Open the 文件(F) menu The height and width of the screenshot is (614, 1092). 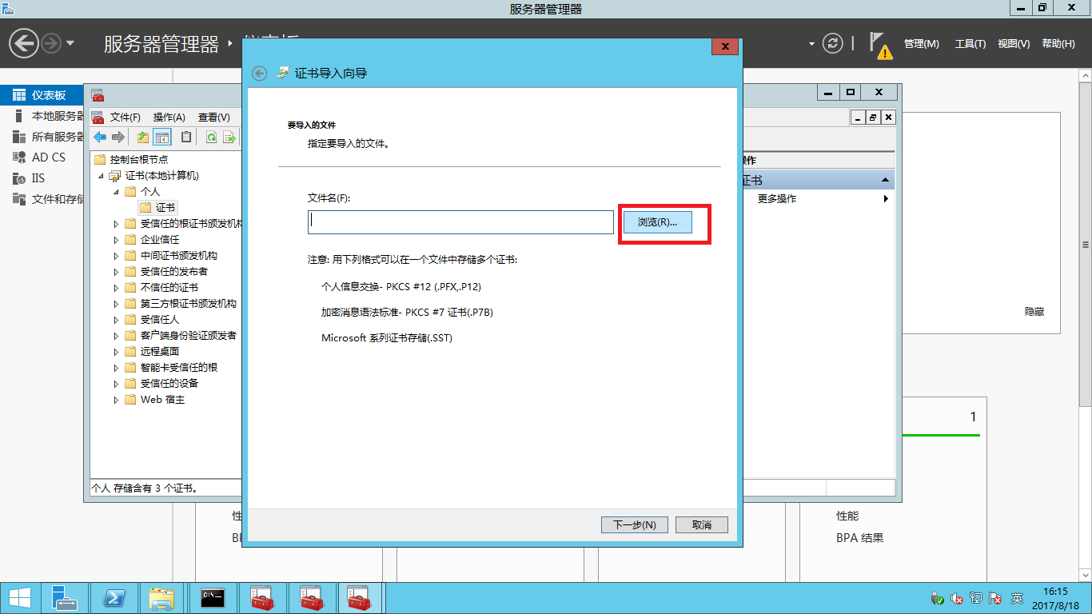coord(125,118)
